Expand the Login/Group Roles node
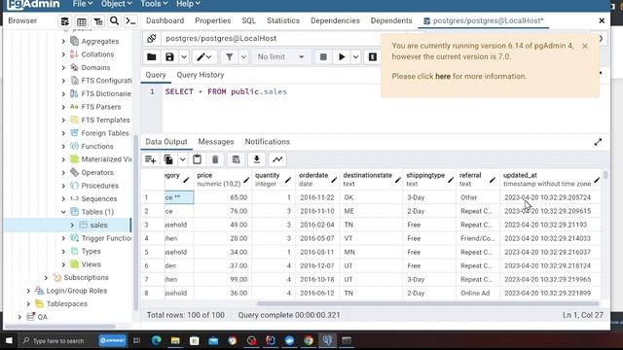The image size is (623, 350). coord(28,291)
